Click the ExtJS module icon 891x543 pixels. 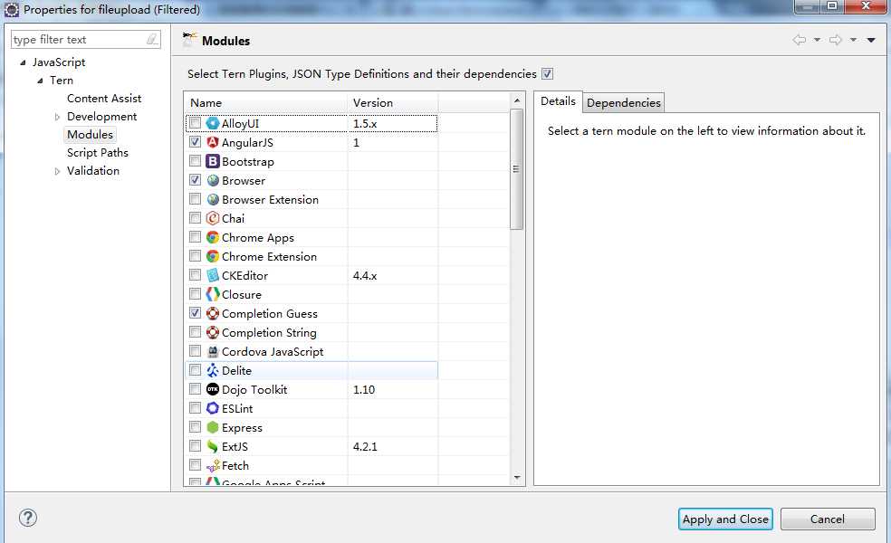[x=213, y=446]
